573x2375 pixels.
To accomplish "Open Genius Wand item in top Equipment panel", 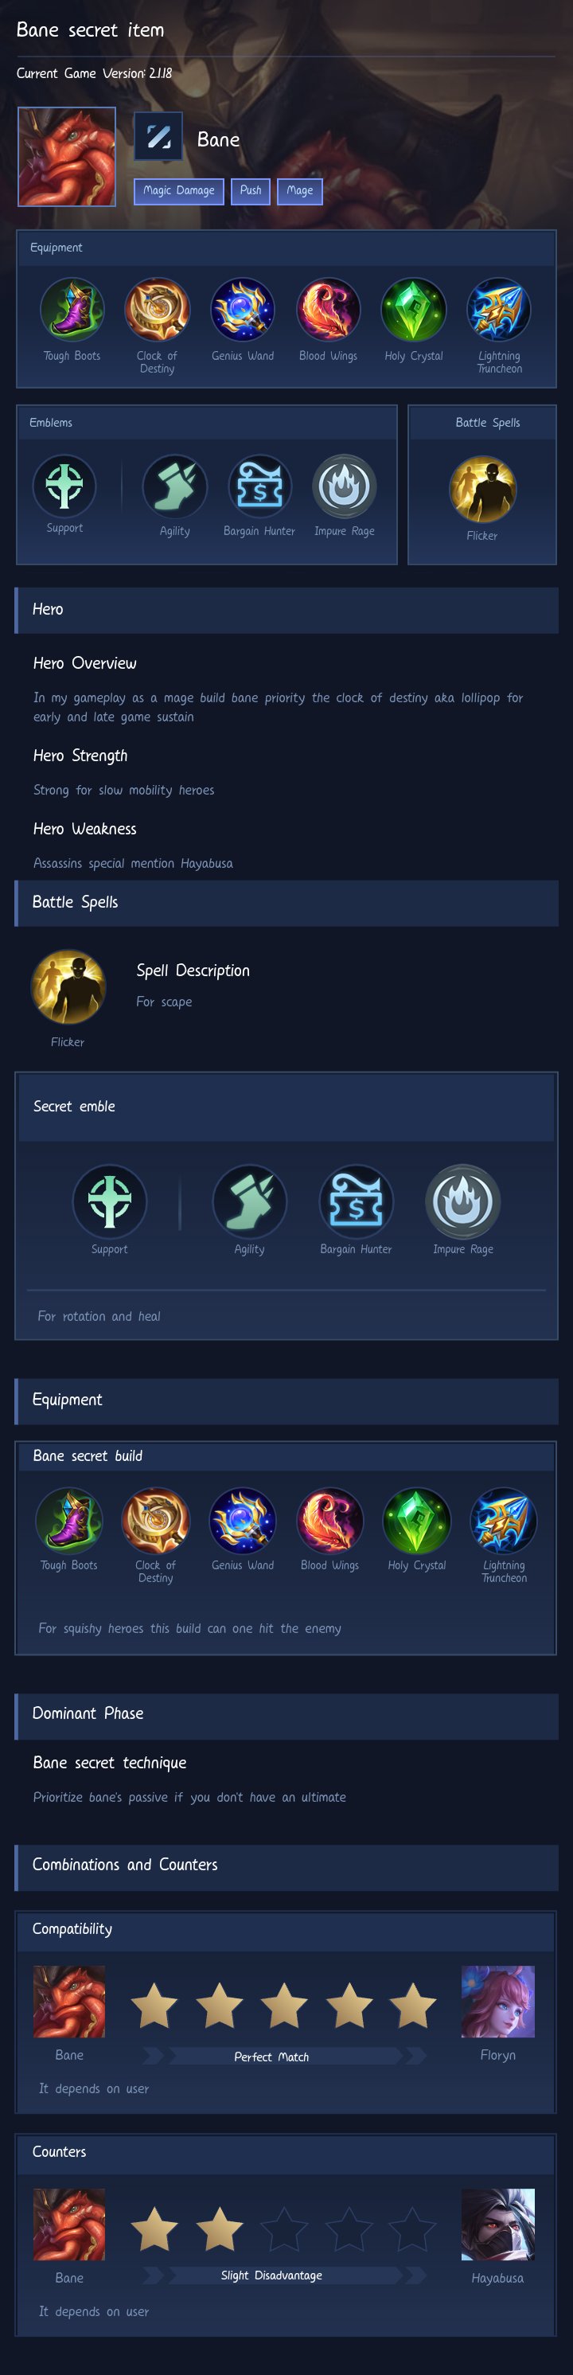I will click(x=242, y=310).
